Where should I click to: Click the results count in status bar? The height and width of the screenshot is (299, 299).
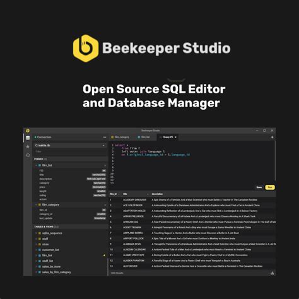click(117, 273)
